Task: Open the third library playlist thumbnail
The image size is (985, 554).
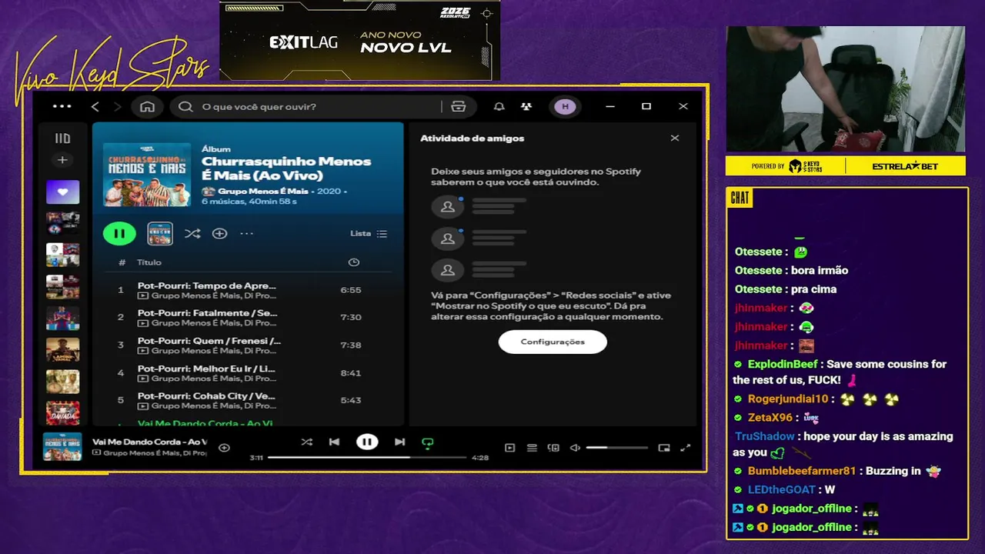Action: (62, 255)
